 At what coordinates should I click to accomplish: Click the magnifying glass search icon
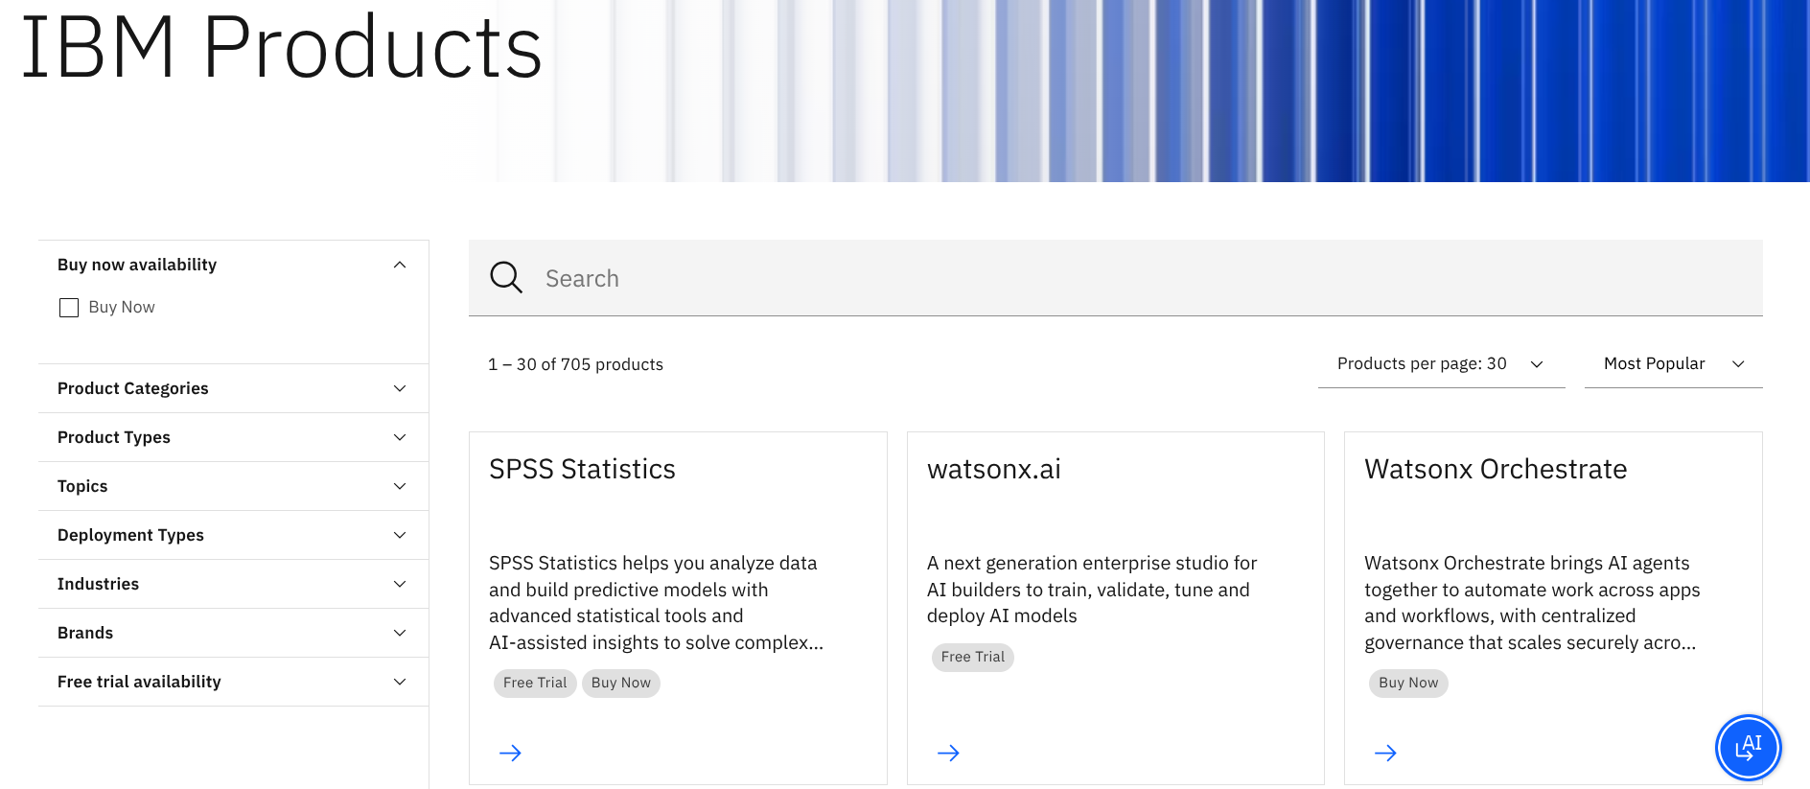506,278
